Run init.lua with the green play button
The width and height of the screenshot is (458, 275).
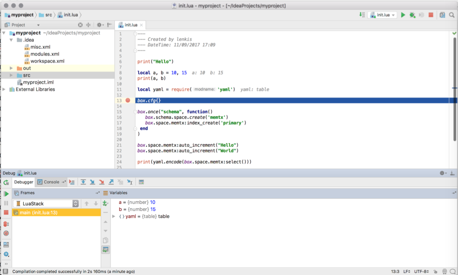(403, 15)
